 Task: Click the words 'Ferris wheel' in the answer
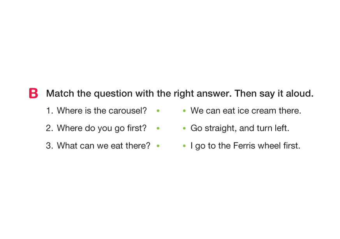[x=254, y=146]
